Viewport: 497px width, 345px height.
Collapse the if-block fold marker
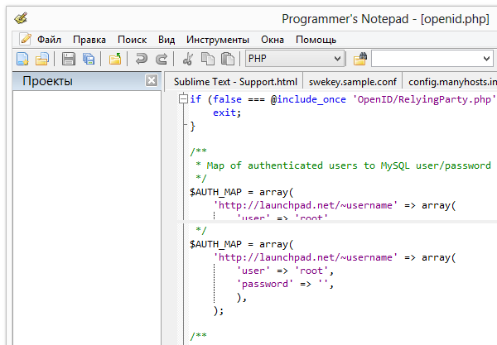(183, 98)
